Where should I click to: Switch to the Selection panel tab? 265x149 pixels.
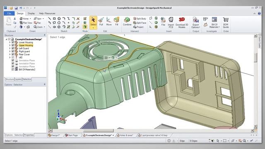(26, 79)
